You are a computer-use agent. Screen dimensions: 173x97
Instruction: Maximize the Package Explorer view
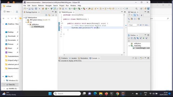coord(56,12)
